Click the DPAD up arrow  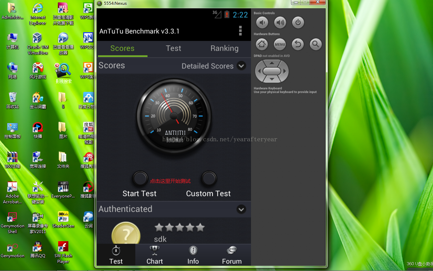pyautogui.click(x=272, y=63)
